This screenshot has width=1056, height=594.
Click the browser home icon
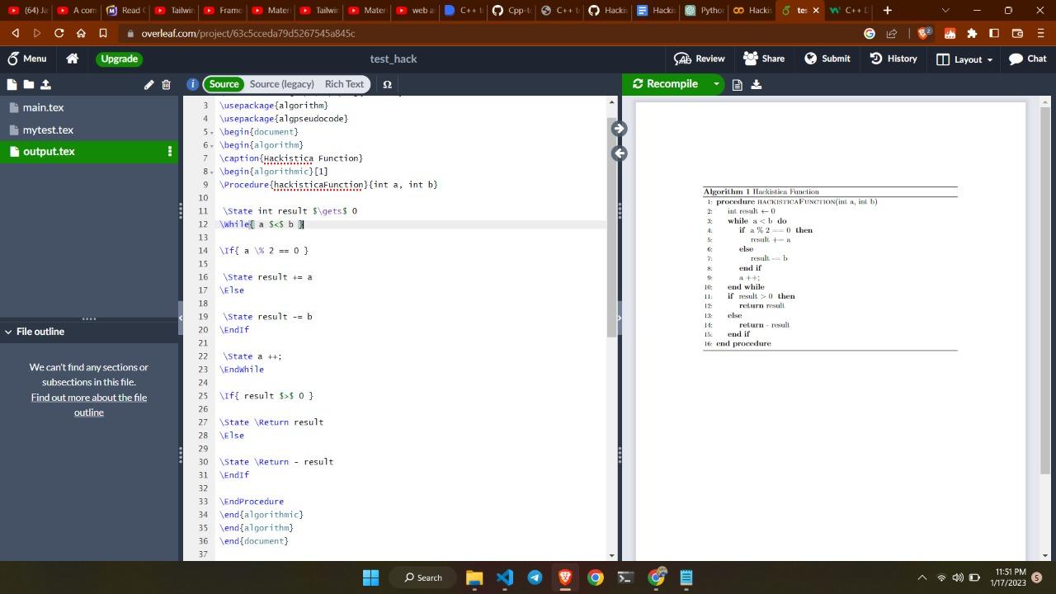click(81, 33)
